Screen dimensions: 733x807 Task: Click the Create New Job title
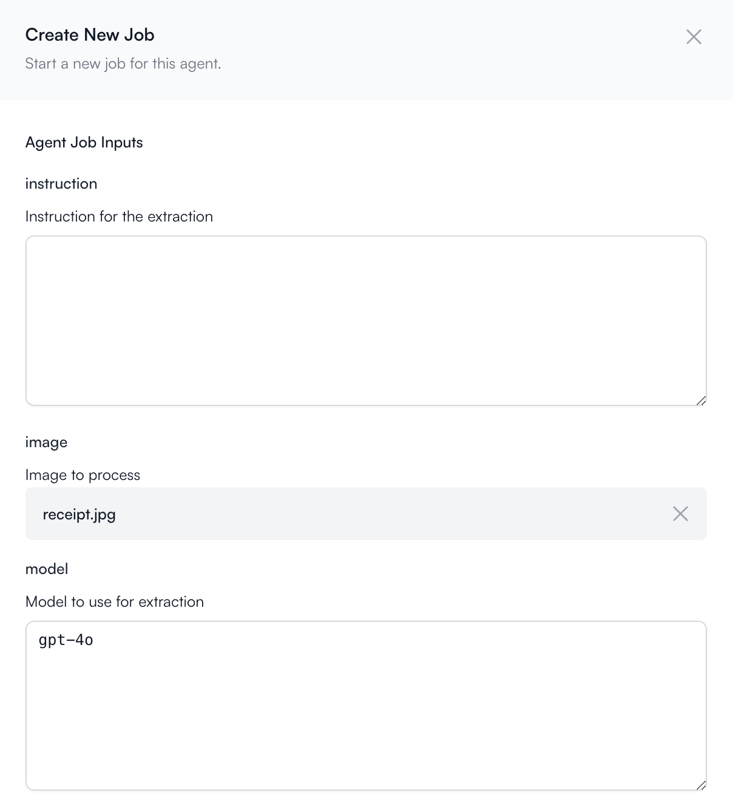click(x=90, y=35)
